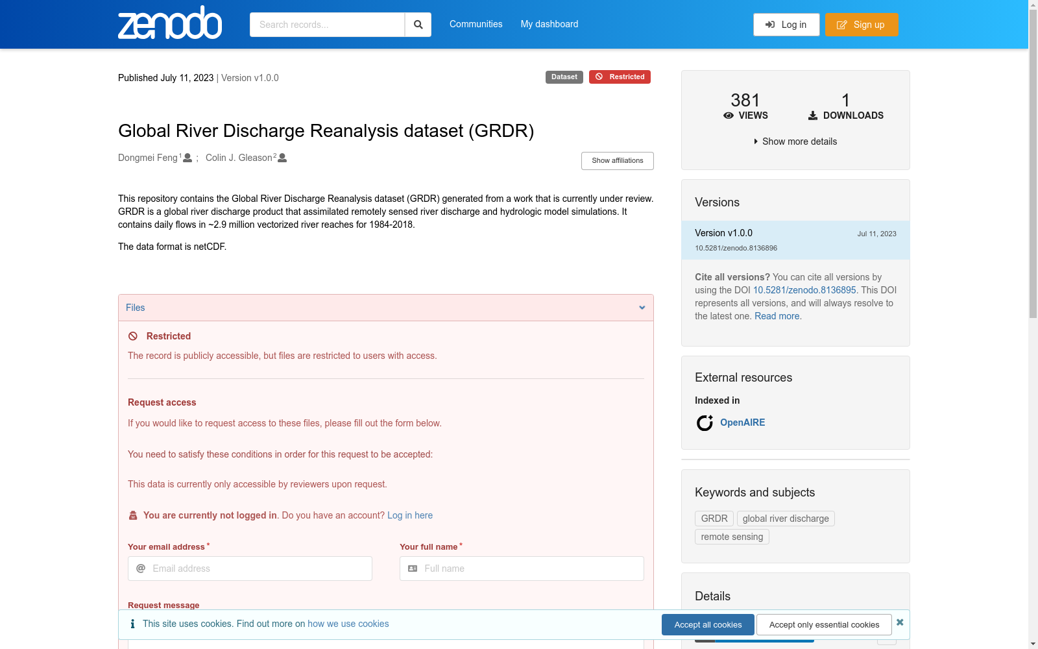Click the downloads arrow icon

[813, 116]
